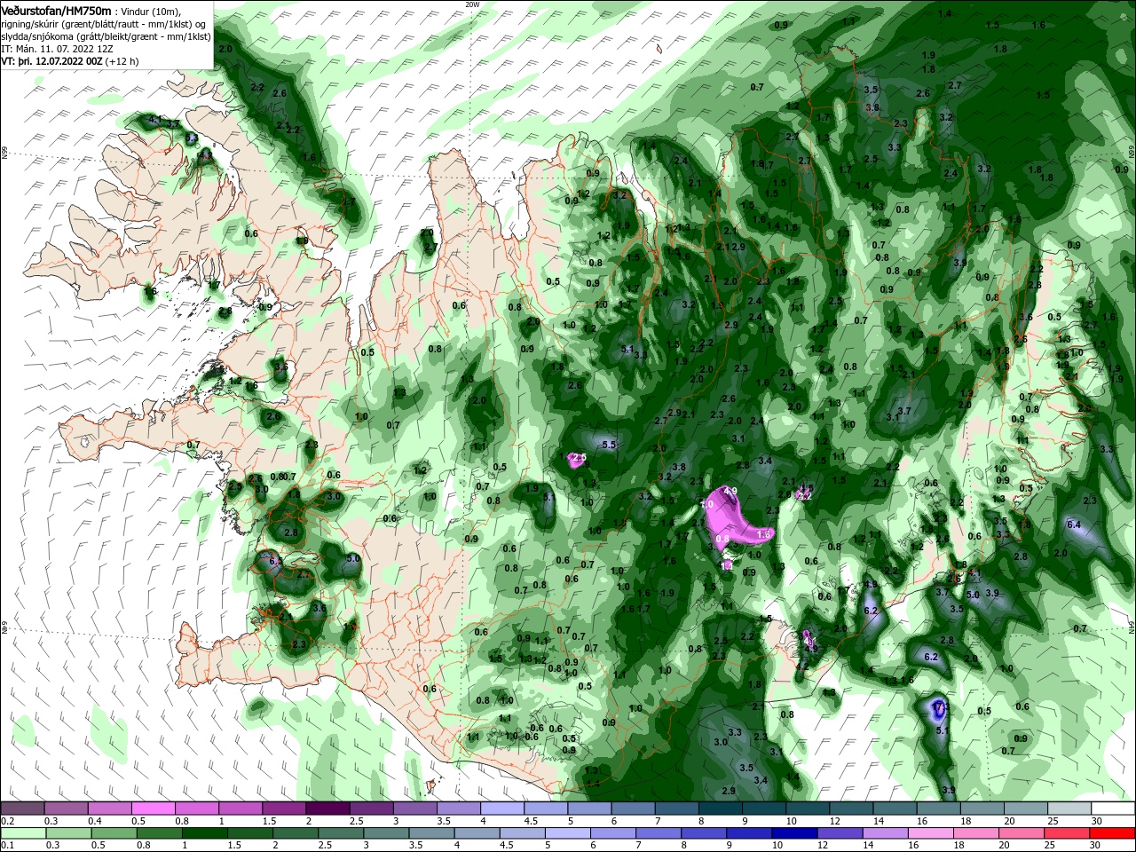Pick the lower-row bright red swatch labeled 30
Viewport: 1136px width, 852px height.
coord(1113,833)
